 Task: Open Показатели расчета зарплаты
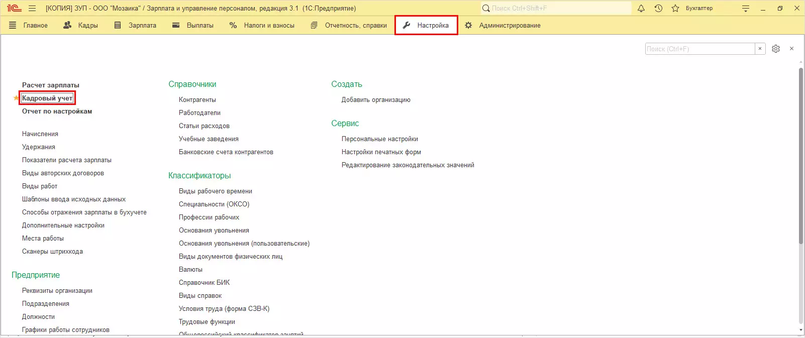click(67, 160)
